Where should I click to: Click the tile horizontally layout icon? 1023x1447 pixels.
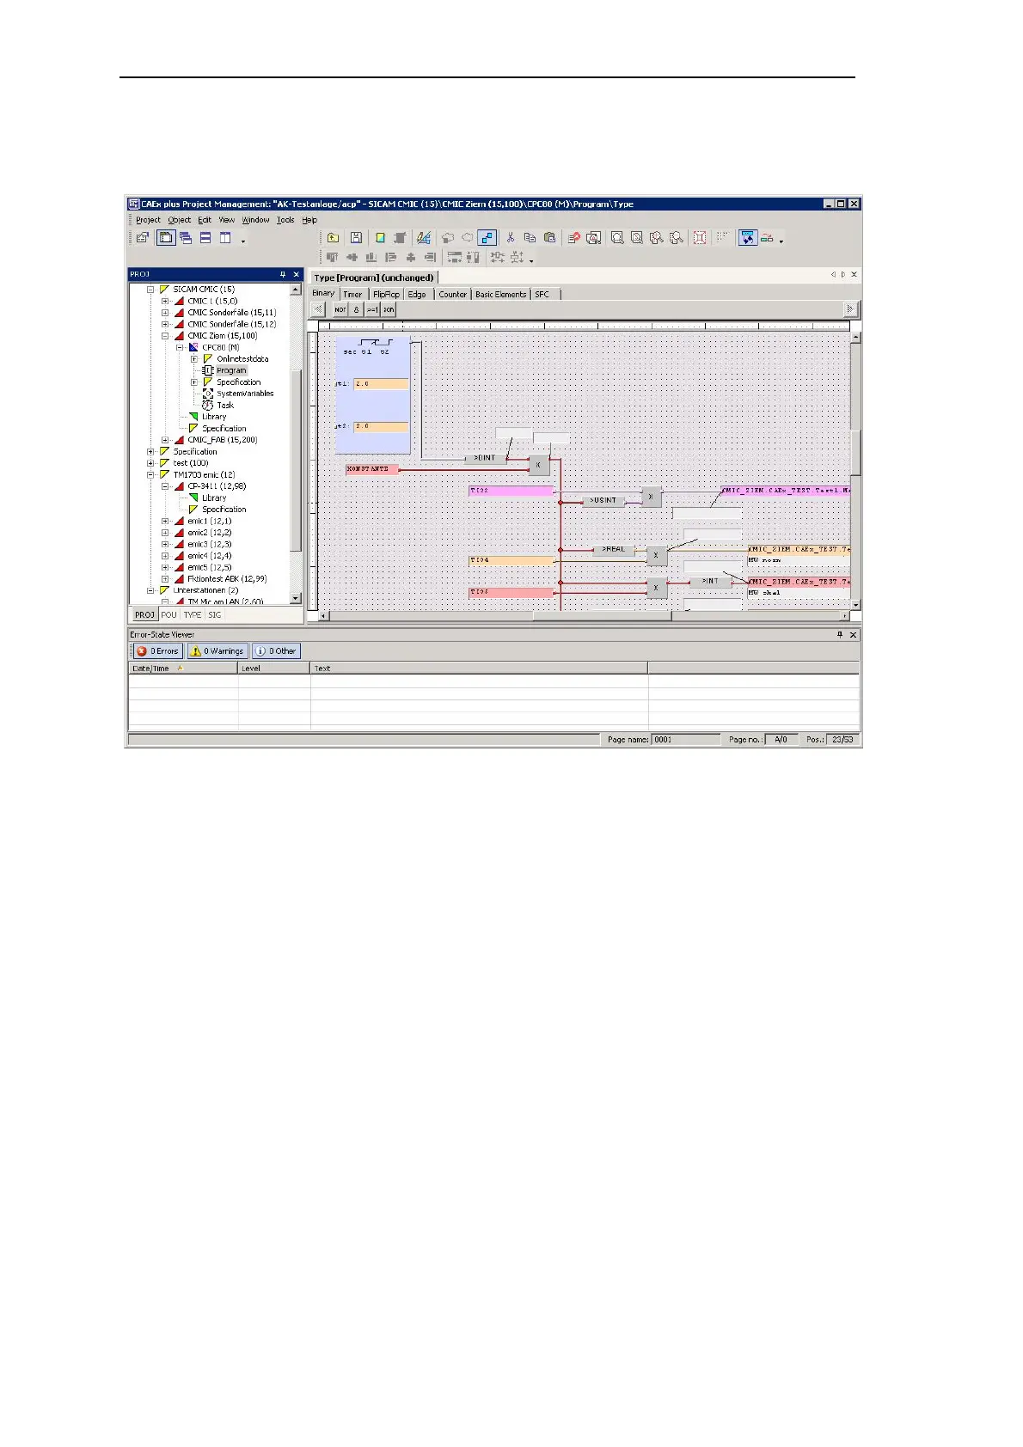205,238
